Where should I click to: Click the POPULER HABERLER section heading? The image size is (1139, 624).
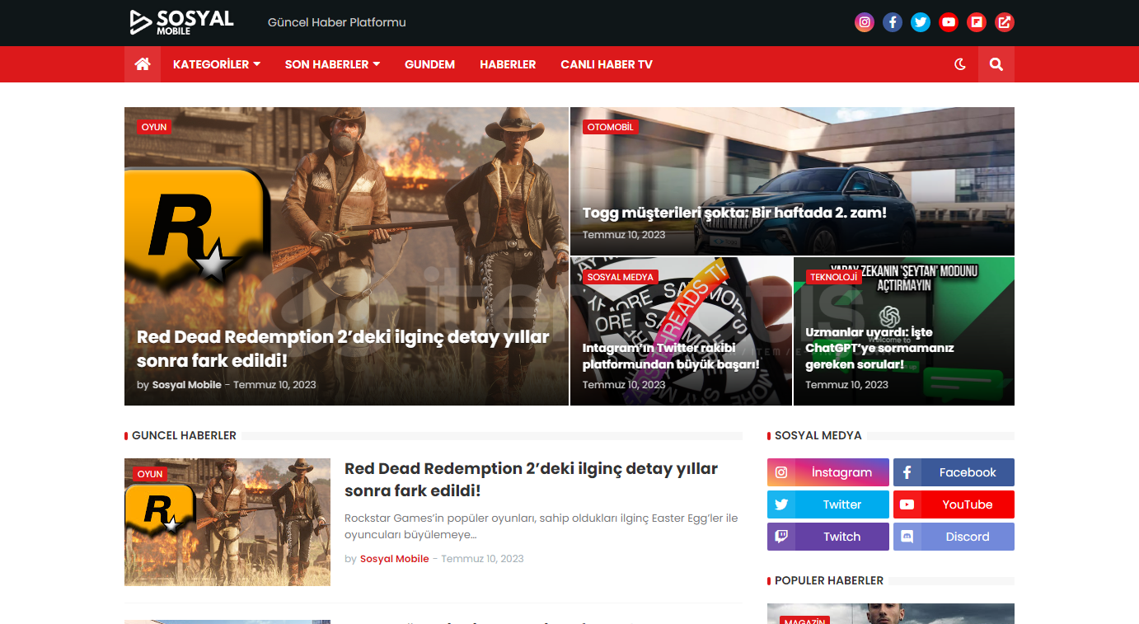829,580
